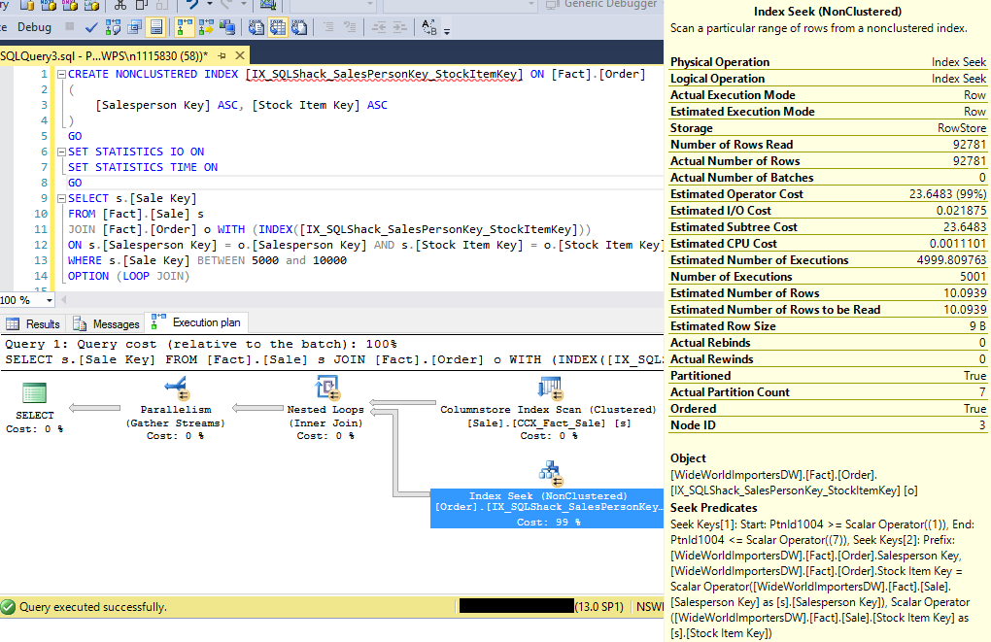Open the Messages tab
991x642 pixels.
(107, 323)
